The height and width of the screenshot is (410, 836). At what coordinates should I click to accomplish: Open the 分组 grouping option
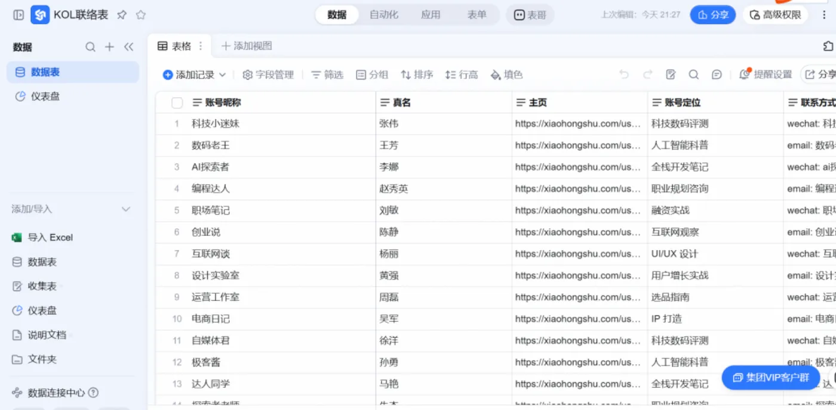tap(372, 74)
